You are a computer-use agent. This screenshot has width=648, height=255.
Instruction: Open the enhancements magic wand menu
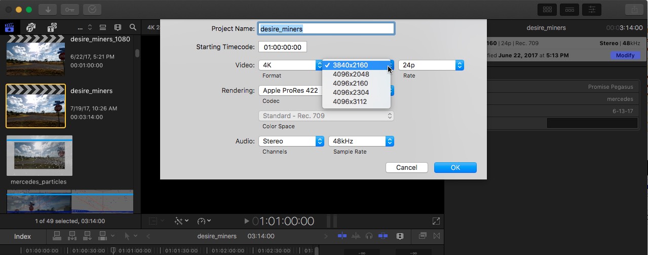coord(181,221)
